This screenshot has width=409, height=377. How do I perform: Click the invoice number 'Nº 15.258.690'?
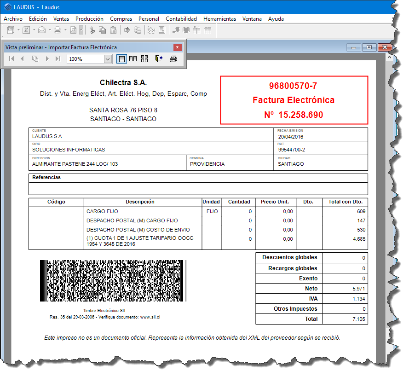(x=294, y=115)
